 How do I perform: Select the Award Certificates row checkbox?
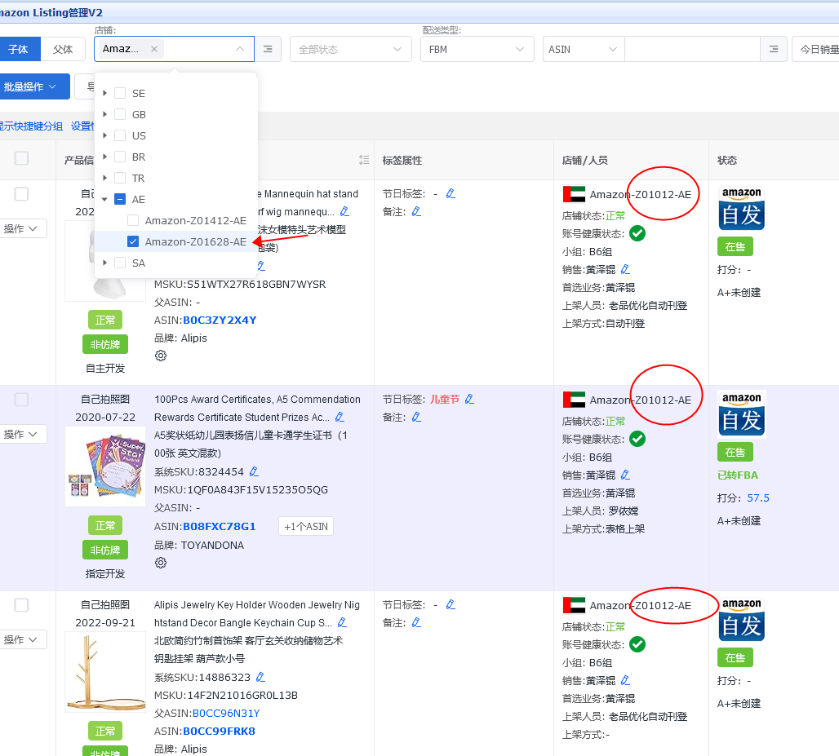21,400
